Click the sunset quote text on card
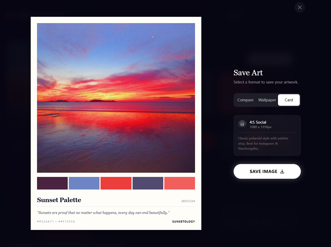Screen dimensions: 331x247 click(103, 213)
